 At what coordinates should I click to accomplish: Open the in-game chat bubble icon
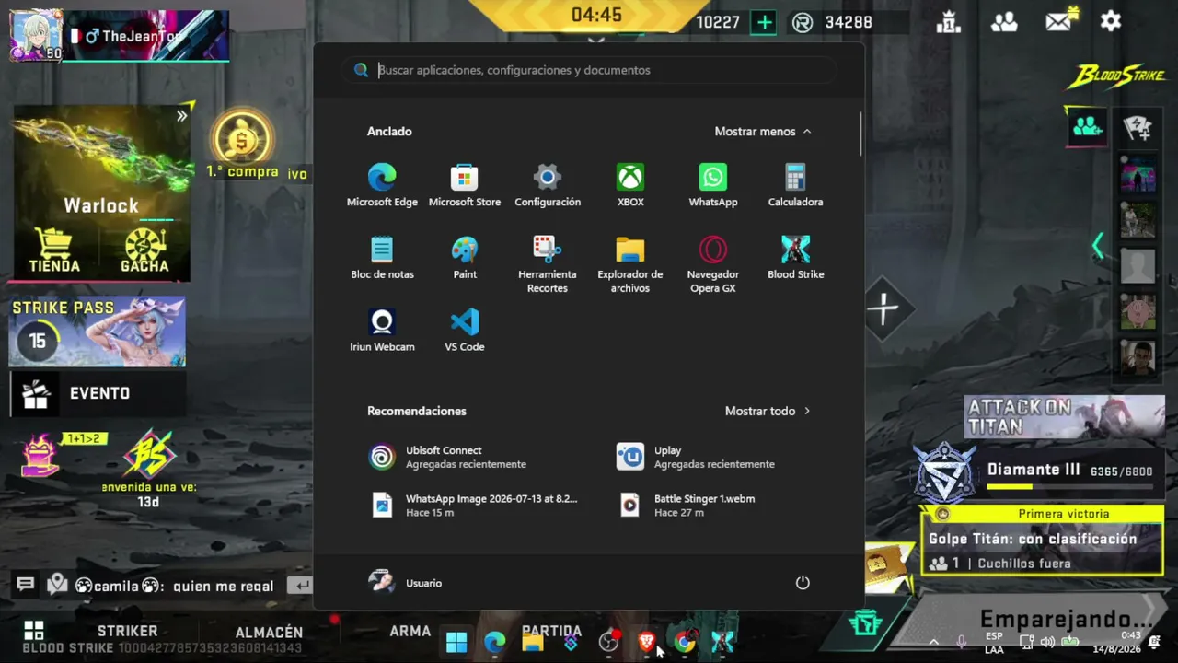(26, 585)
